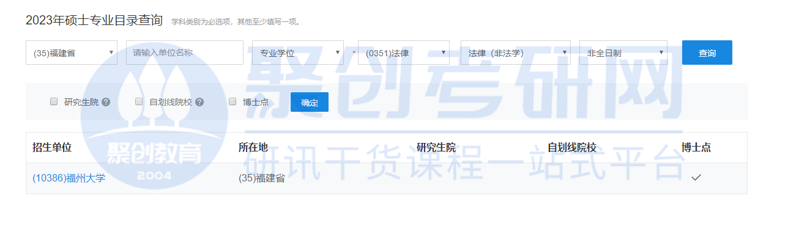Open the (35)福建省 province dropdown

click(x=72, y=53)
